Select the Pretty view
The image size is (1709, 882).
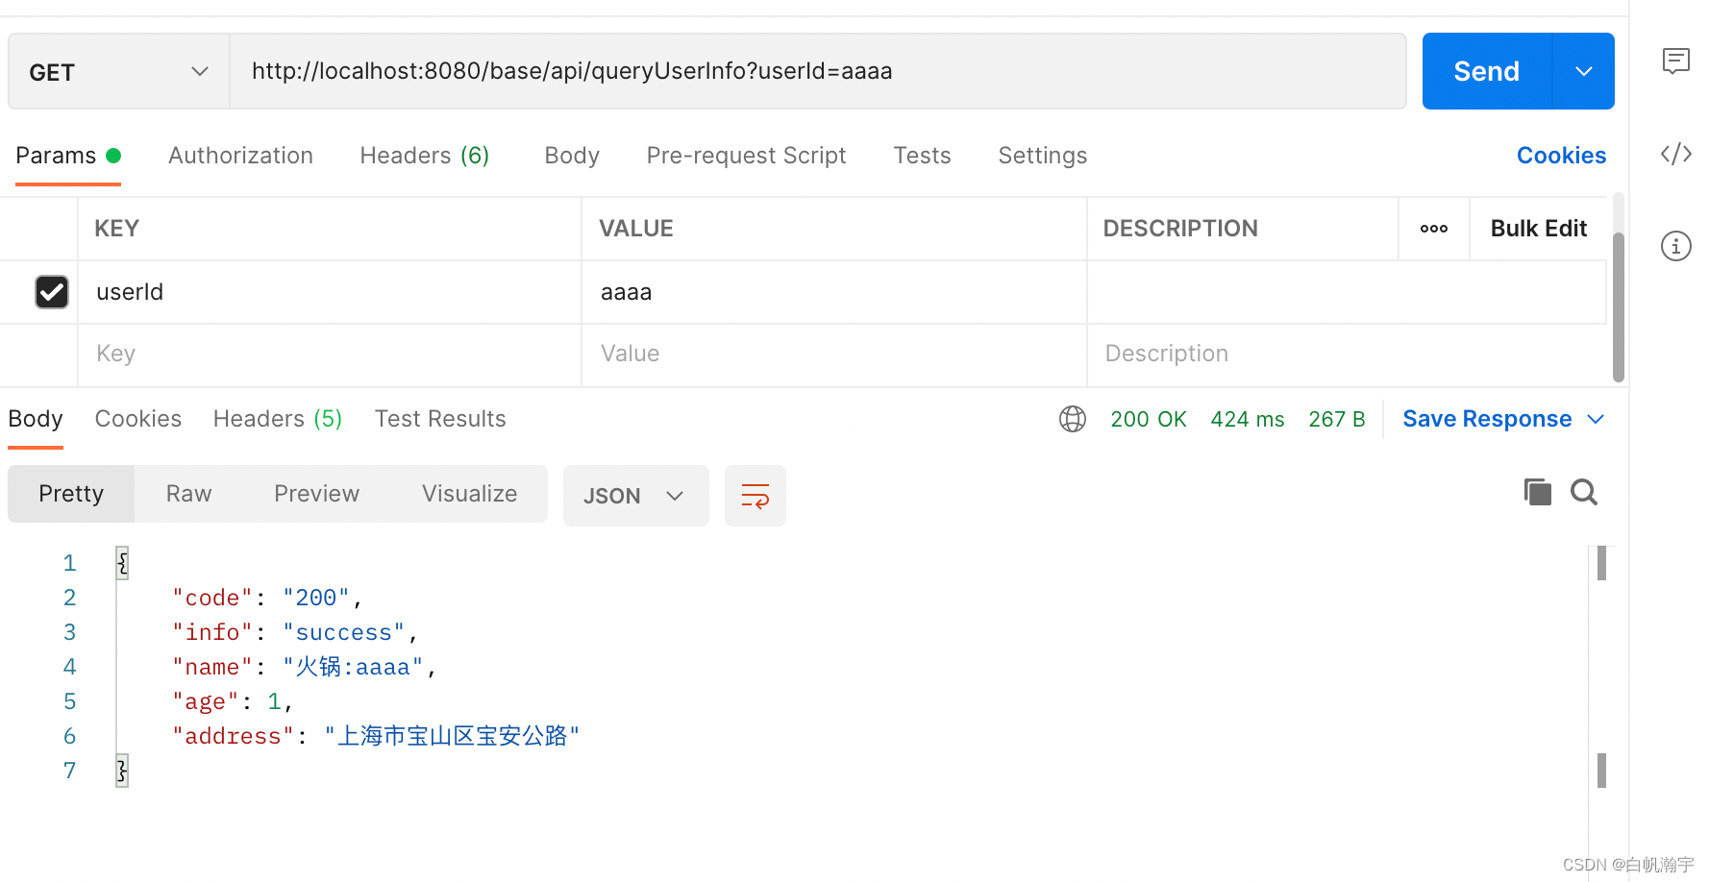point(71,494)
